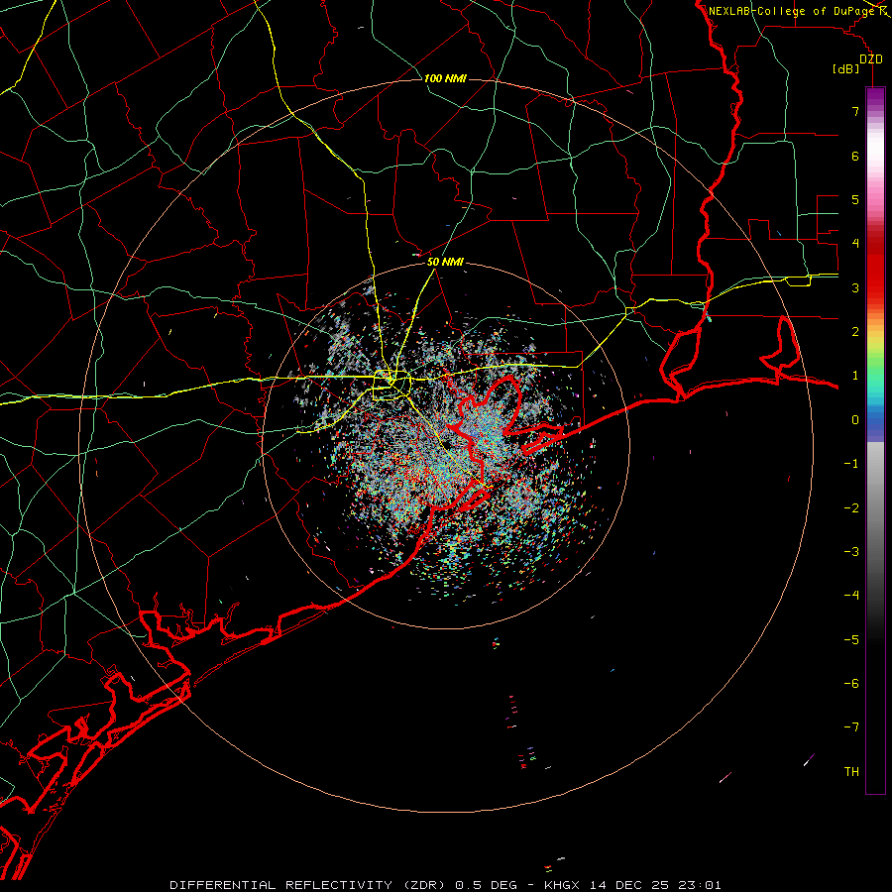Click the "TH" threshold label on the scale
Screen dimensions: 892x892
851,772
